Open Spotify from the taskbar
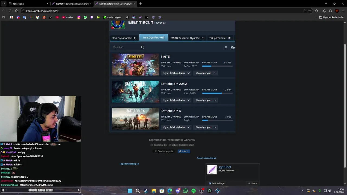The image size is (347, 195). tap(194, 191)
